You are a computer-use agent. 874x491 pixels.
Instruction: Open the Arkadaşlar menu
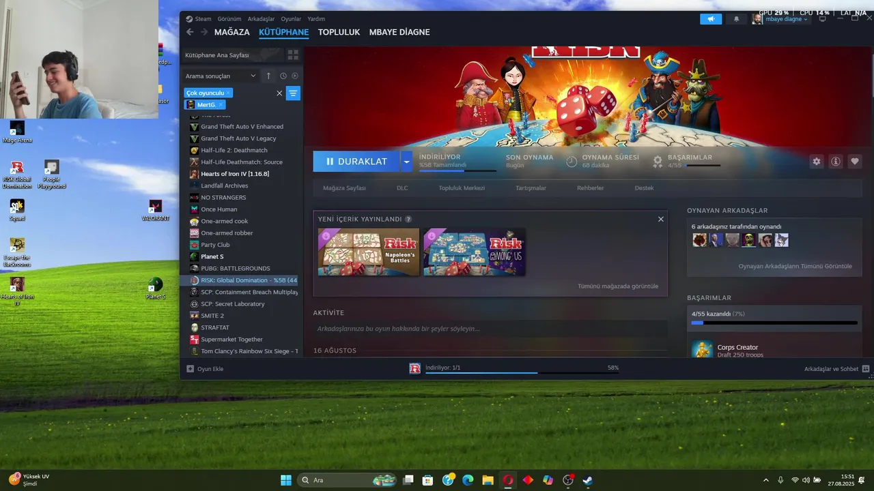tap(261, 19)
